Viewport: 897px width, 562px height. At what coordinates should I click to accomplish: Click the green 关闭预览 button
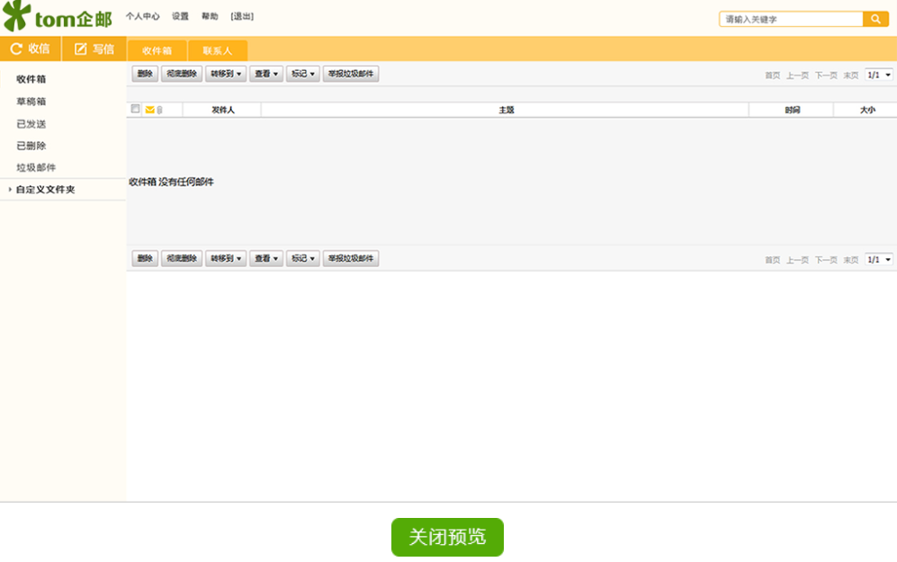coord(447,537)
